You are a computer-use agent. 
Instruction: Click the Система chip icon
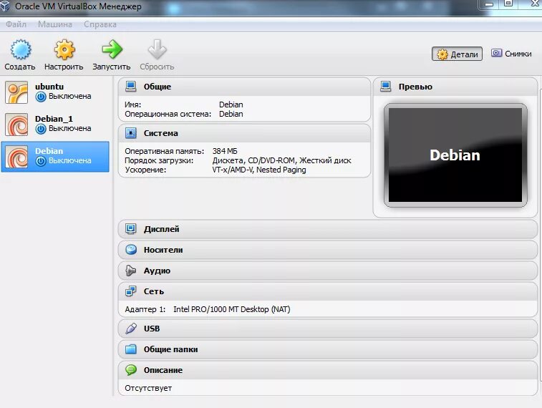pos(130,133)
